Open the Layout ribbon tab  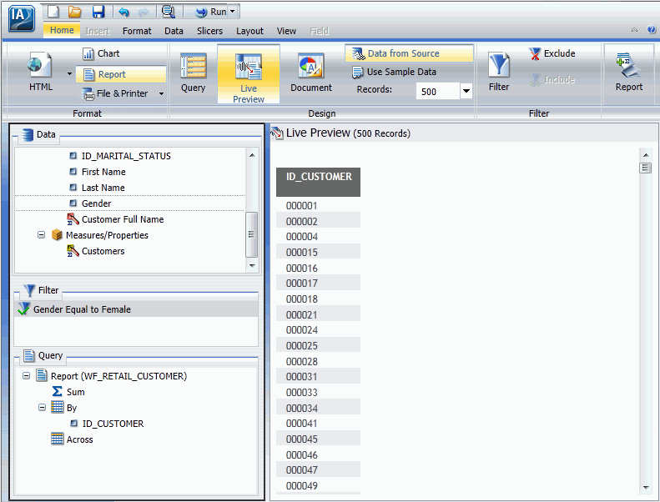[x=249, y=31]
